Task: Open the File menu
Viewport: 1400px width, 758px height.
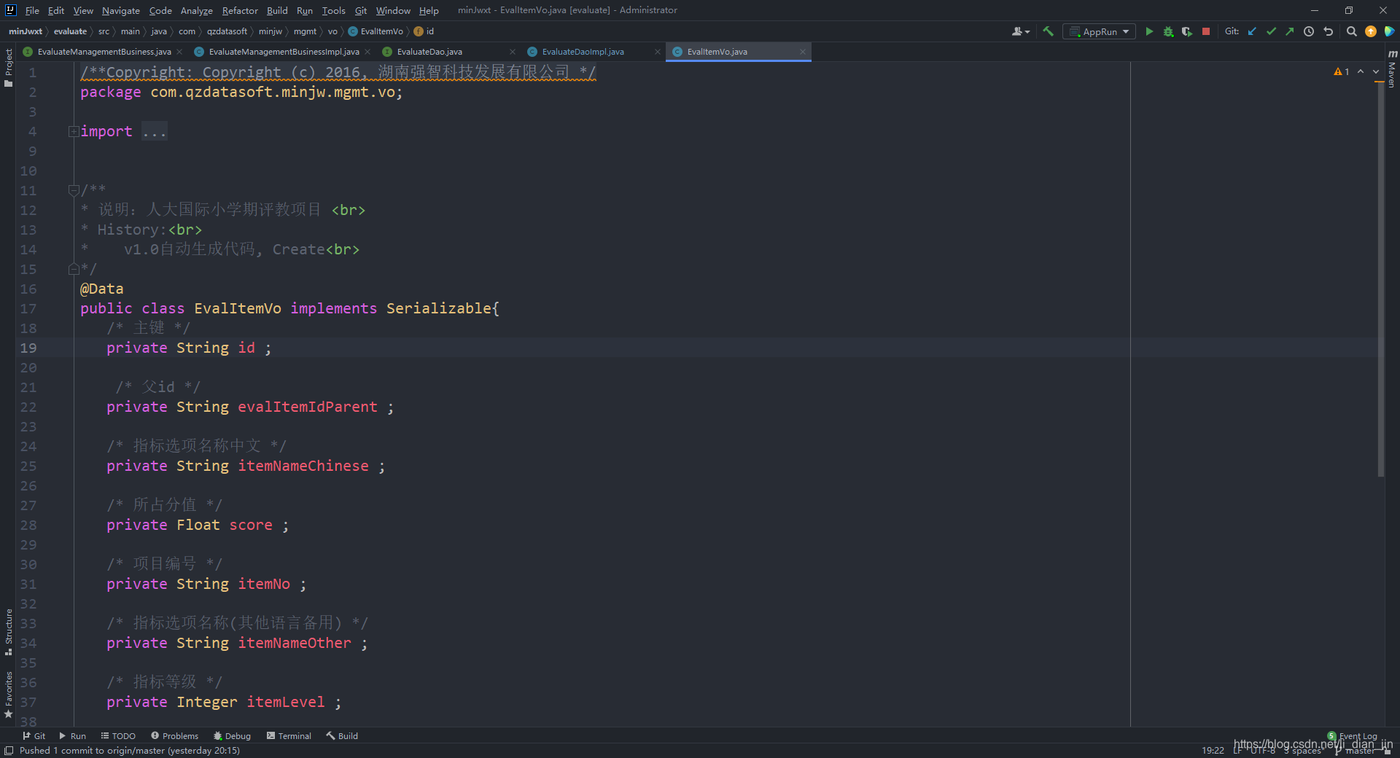Action: coord(32,10)
